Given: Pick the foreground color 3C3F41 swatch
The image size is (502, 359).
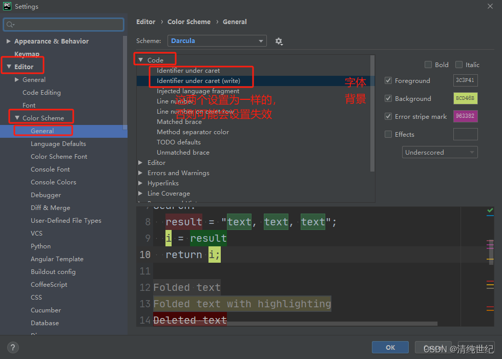Looking at the screenshot, I should click(x=466, y=80).
